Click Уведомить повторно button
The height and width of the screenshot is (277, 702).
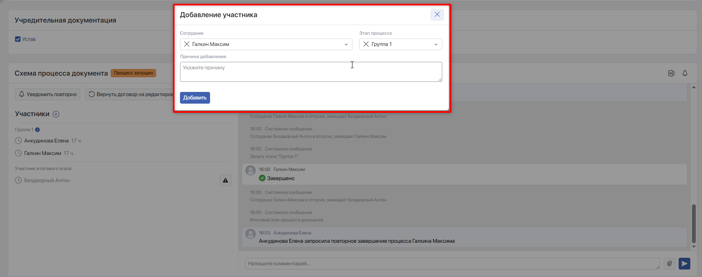(x=48, y=94)
